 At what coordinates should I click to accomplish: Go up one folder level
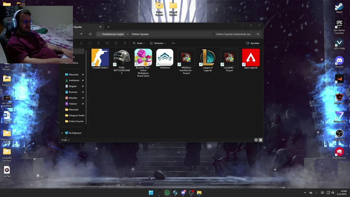pos(81,34)
